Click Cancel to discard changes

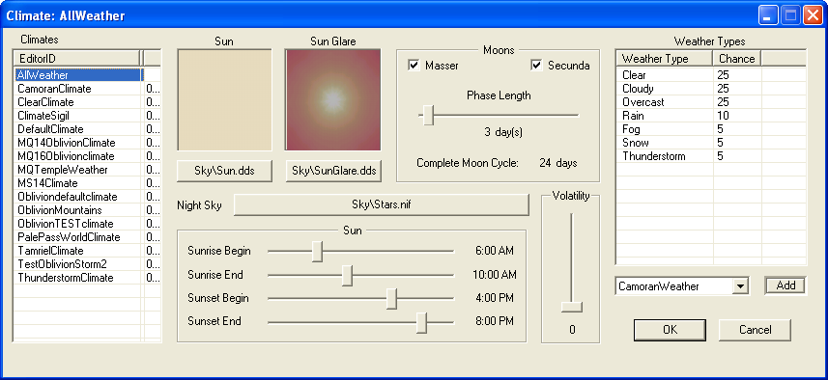[755, 330]
